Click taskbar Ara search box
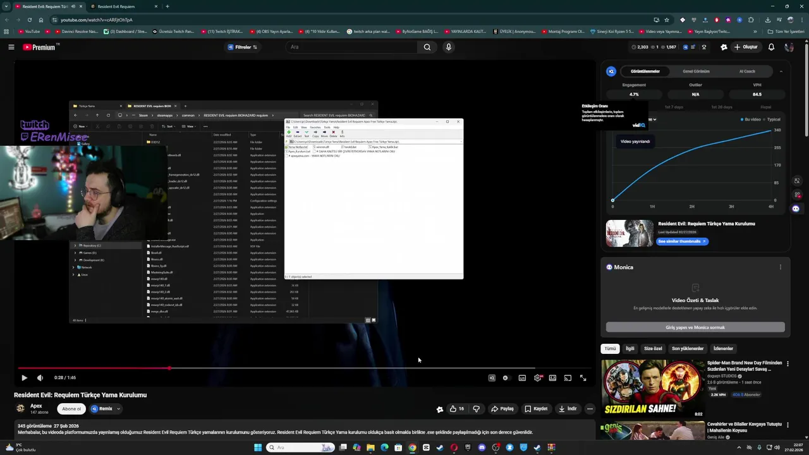 pyautogui.click(x=300, y=447)
